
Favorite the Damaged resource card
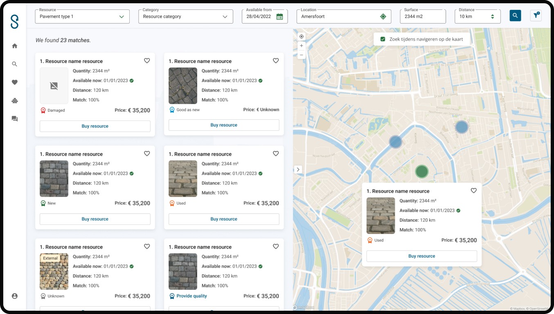(147, 61)
